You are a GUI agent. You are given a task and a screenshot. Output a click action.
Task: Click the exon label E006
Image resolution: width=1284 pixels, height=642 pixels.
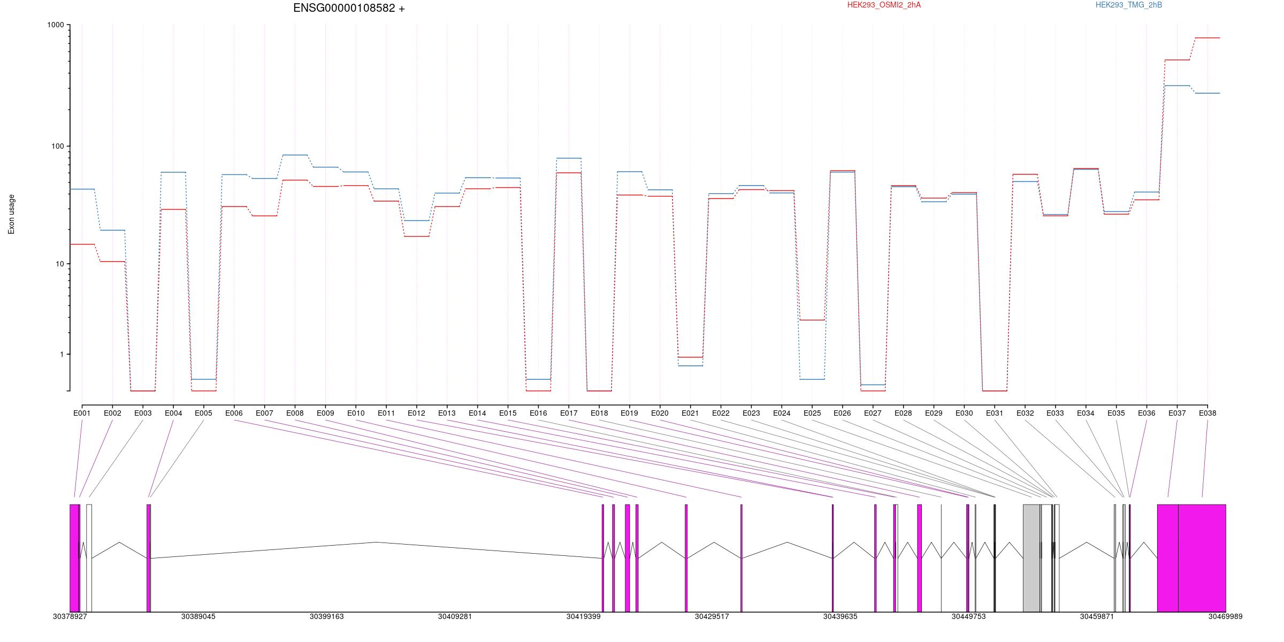[234, 413]
